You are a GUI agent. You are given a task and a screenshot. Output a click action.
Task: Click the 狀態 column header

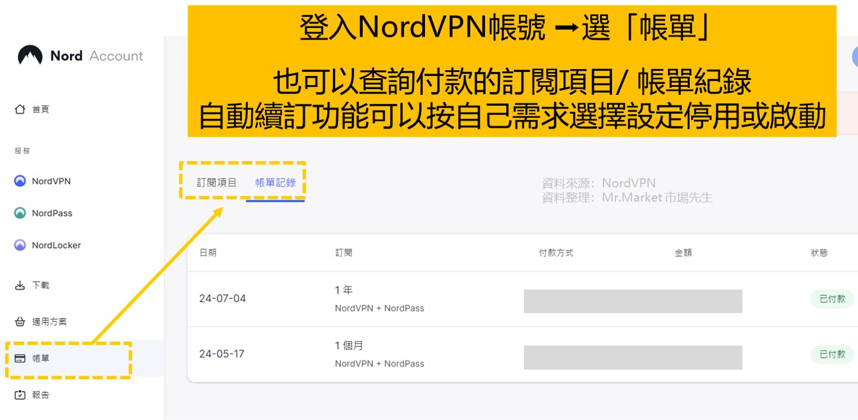pyautogui.click(x=819, y=253)
